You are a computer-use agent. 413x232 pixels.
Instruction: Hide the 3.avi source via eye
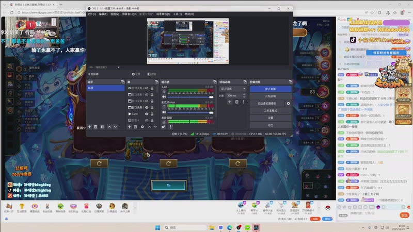(x=147, y=114)
